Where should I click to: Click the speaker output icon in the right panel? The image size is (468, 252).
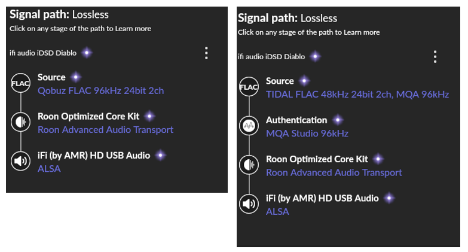coord(249,204)
